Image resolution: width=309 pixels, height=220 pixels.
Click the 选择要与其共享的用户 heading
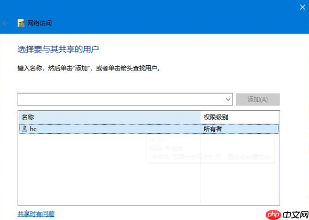coord(58,49)
